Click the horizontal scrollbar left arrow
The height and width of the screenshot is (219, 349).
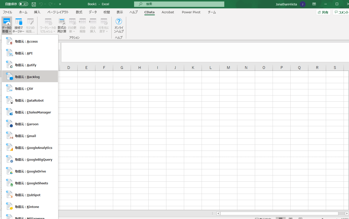click(x=218, y=213)
